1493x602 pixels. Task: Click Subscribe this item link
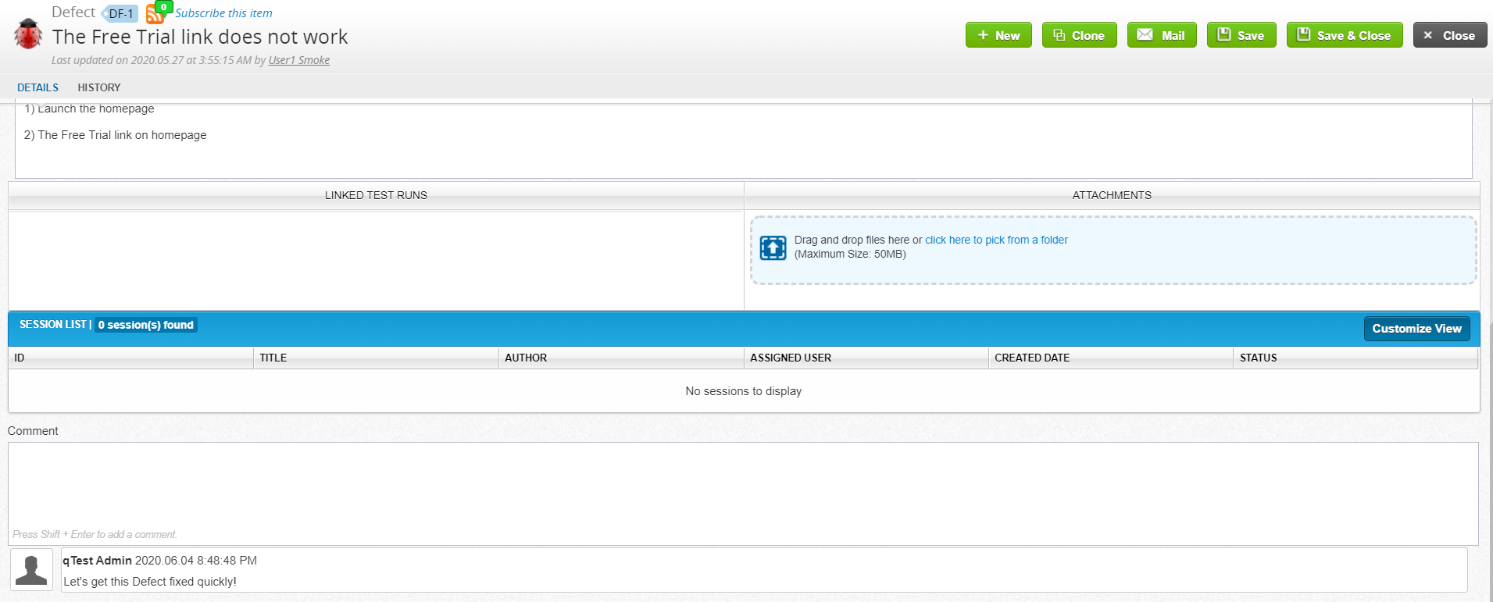[x=223, y=13]
